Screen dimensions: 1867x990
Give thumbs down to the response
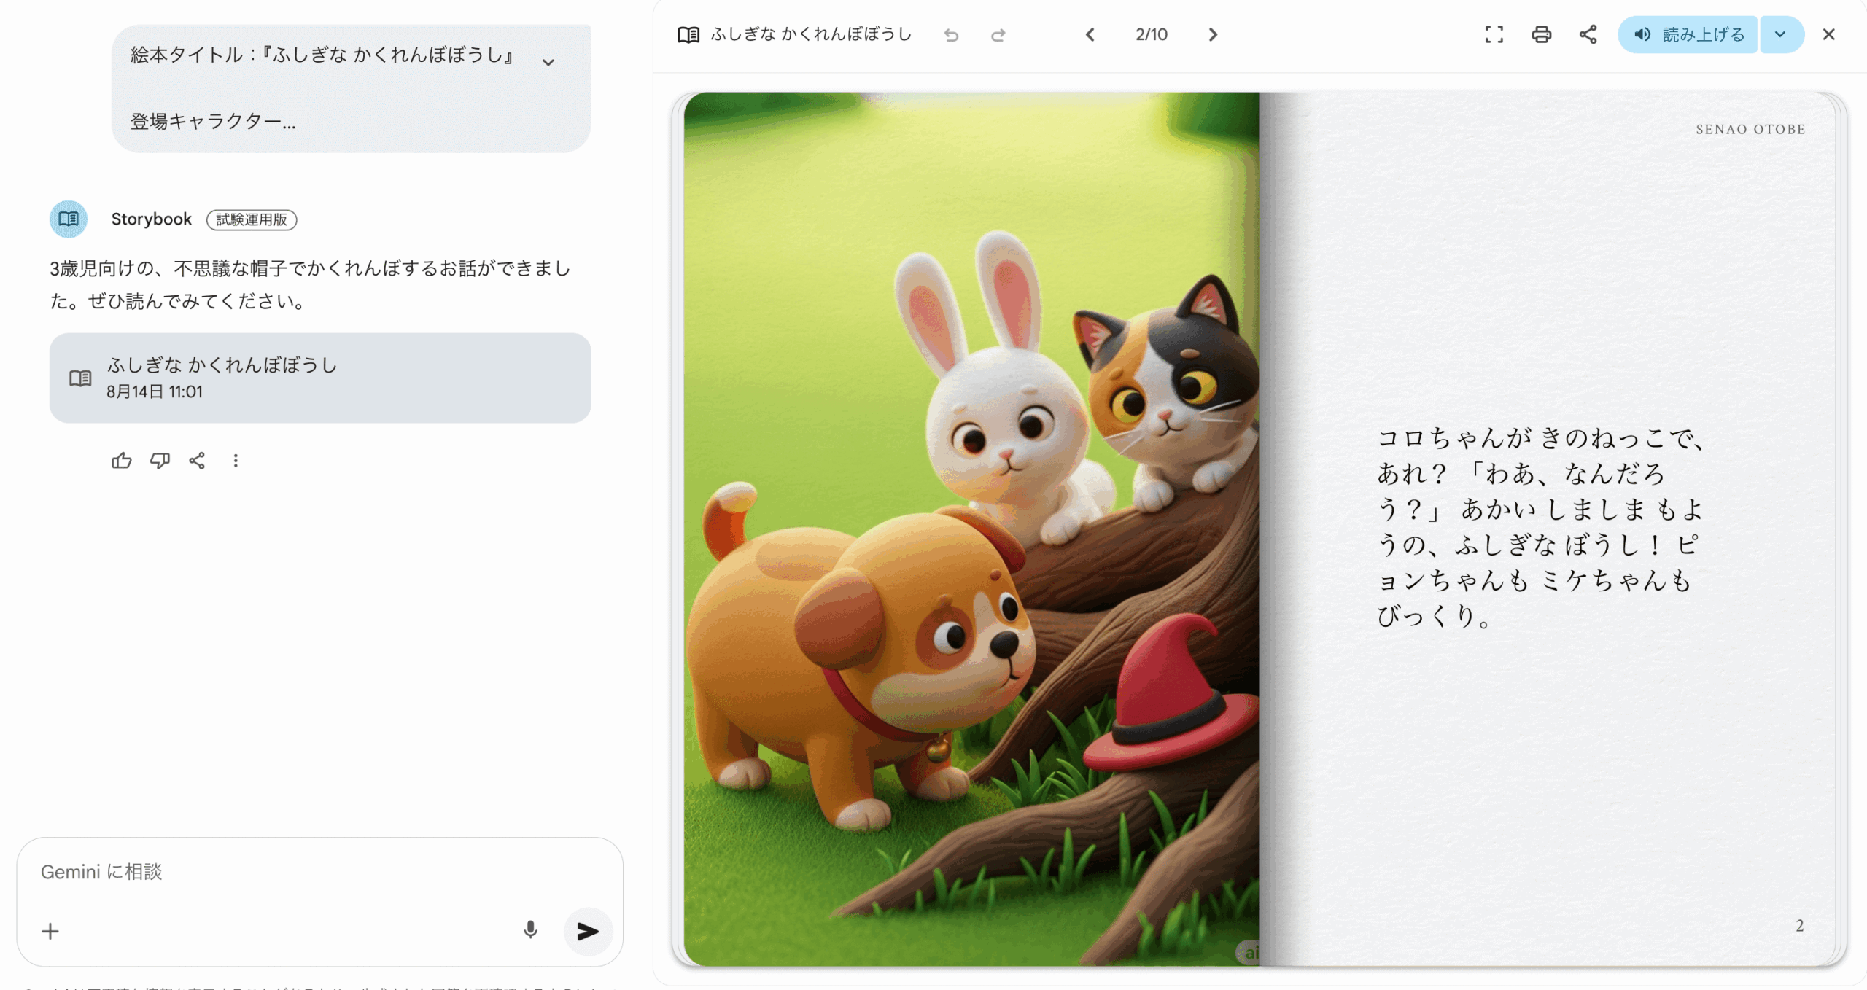coord(160,461)
